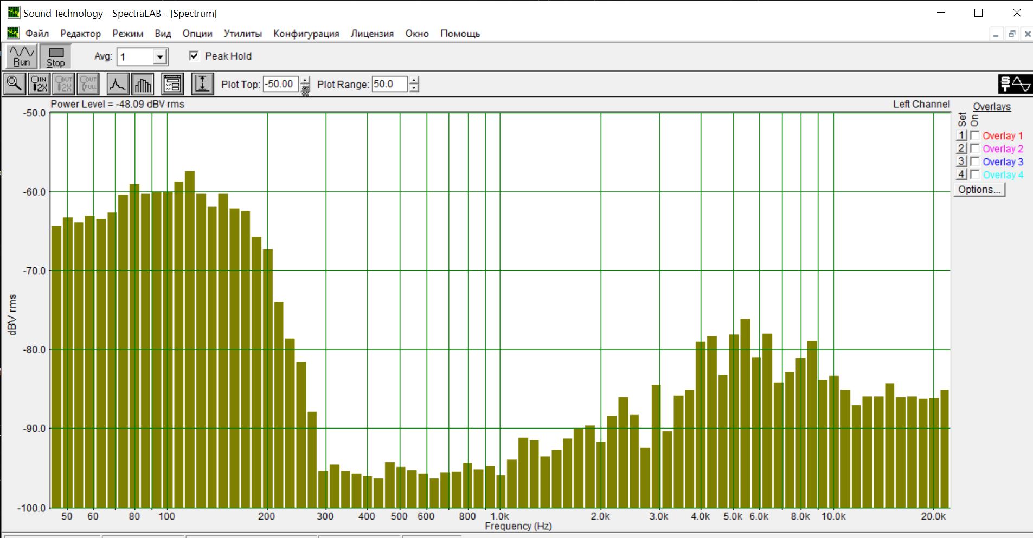Open the overlay Options... dialog
The width and height of the screenshot is (1033, 538).
tap(979, 190)
